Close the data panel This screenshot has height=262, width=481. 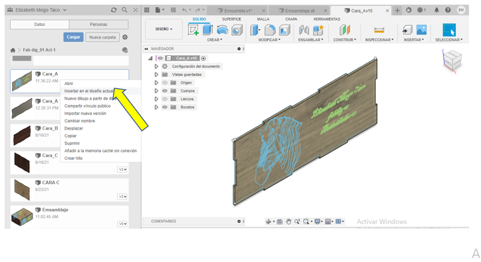(135, 10)
